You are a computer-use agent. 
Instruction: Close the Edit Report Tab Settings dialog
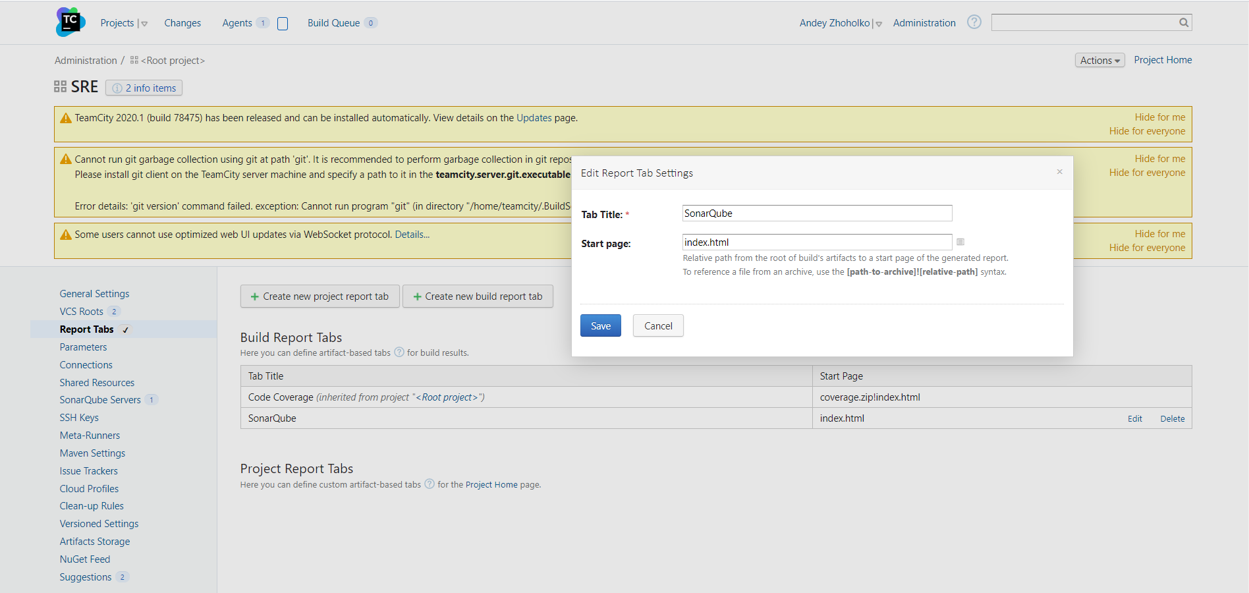click(x=1060, y=172)
